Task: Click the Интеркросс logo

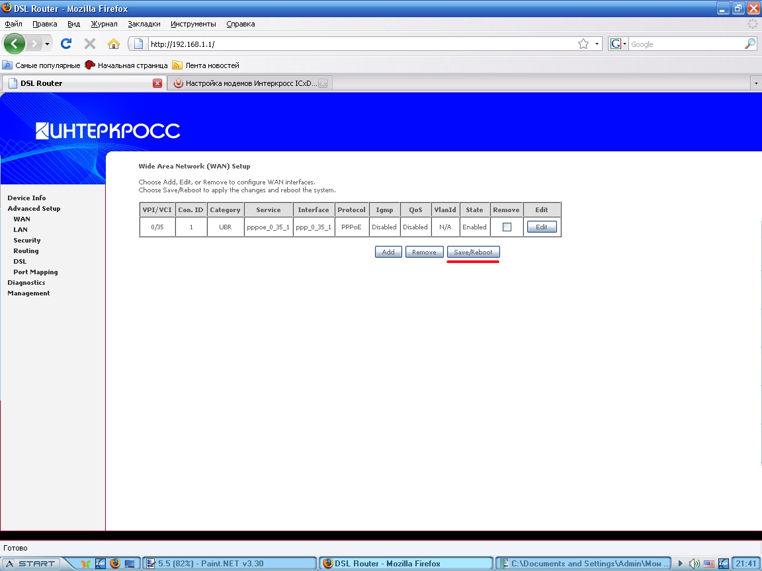Action: [x=108, y=131]
